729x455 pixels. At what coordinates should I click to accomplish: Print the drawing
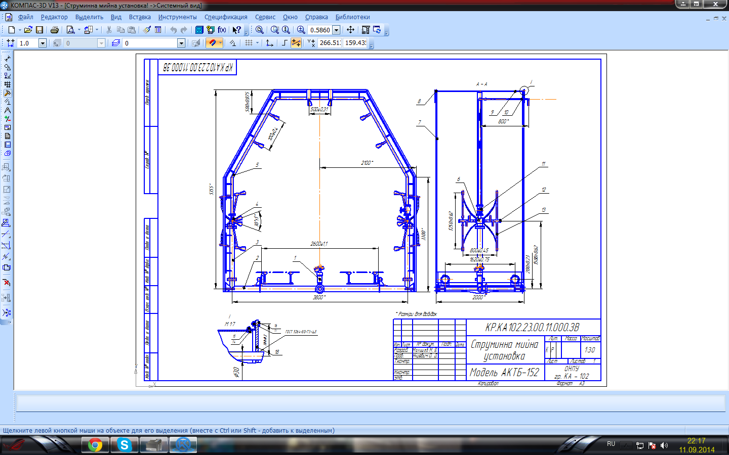(x=55, y=30)
